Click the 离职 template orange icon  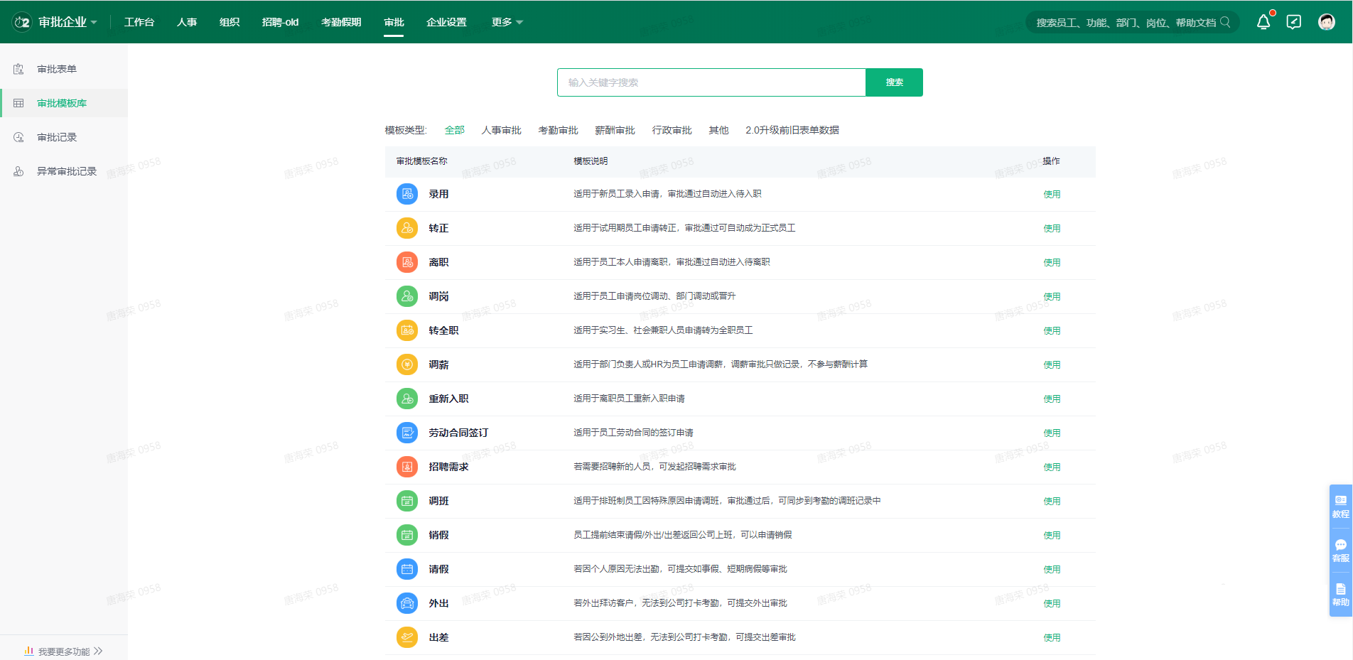pos(407,262)
